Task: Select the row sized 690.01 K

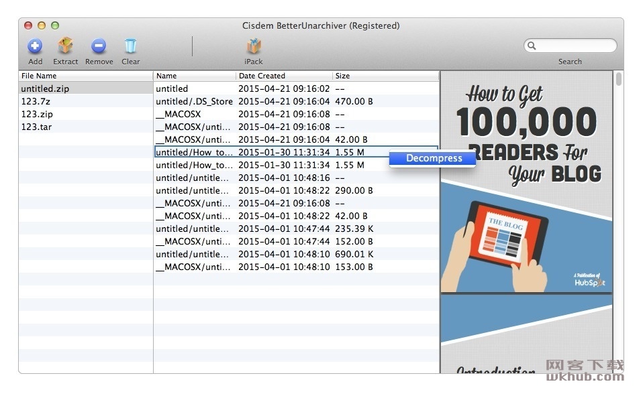Action: tap(297, 254)
